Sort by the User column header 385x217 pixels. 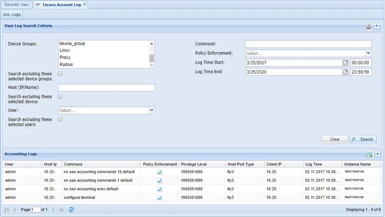22,164
